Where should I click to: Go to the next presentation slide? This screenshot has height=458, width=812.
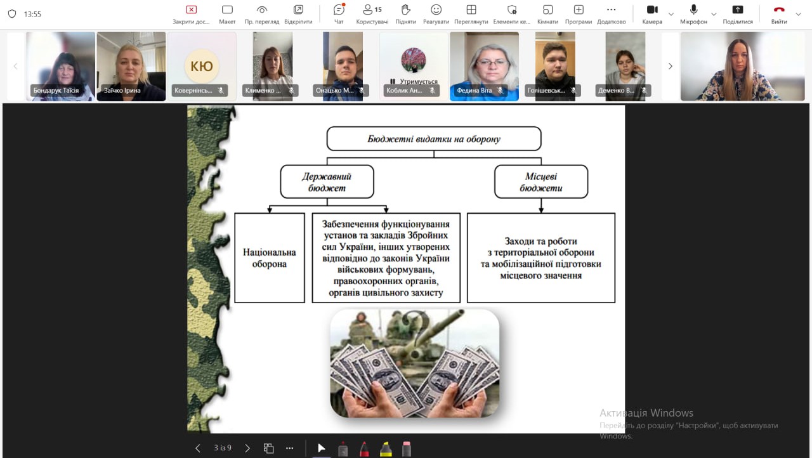(247, 448)
